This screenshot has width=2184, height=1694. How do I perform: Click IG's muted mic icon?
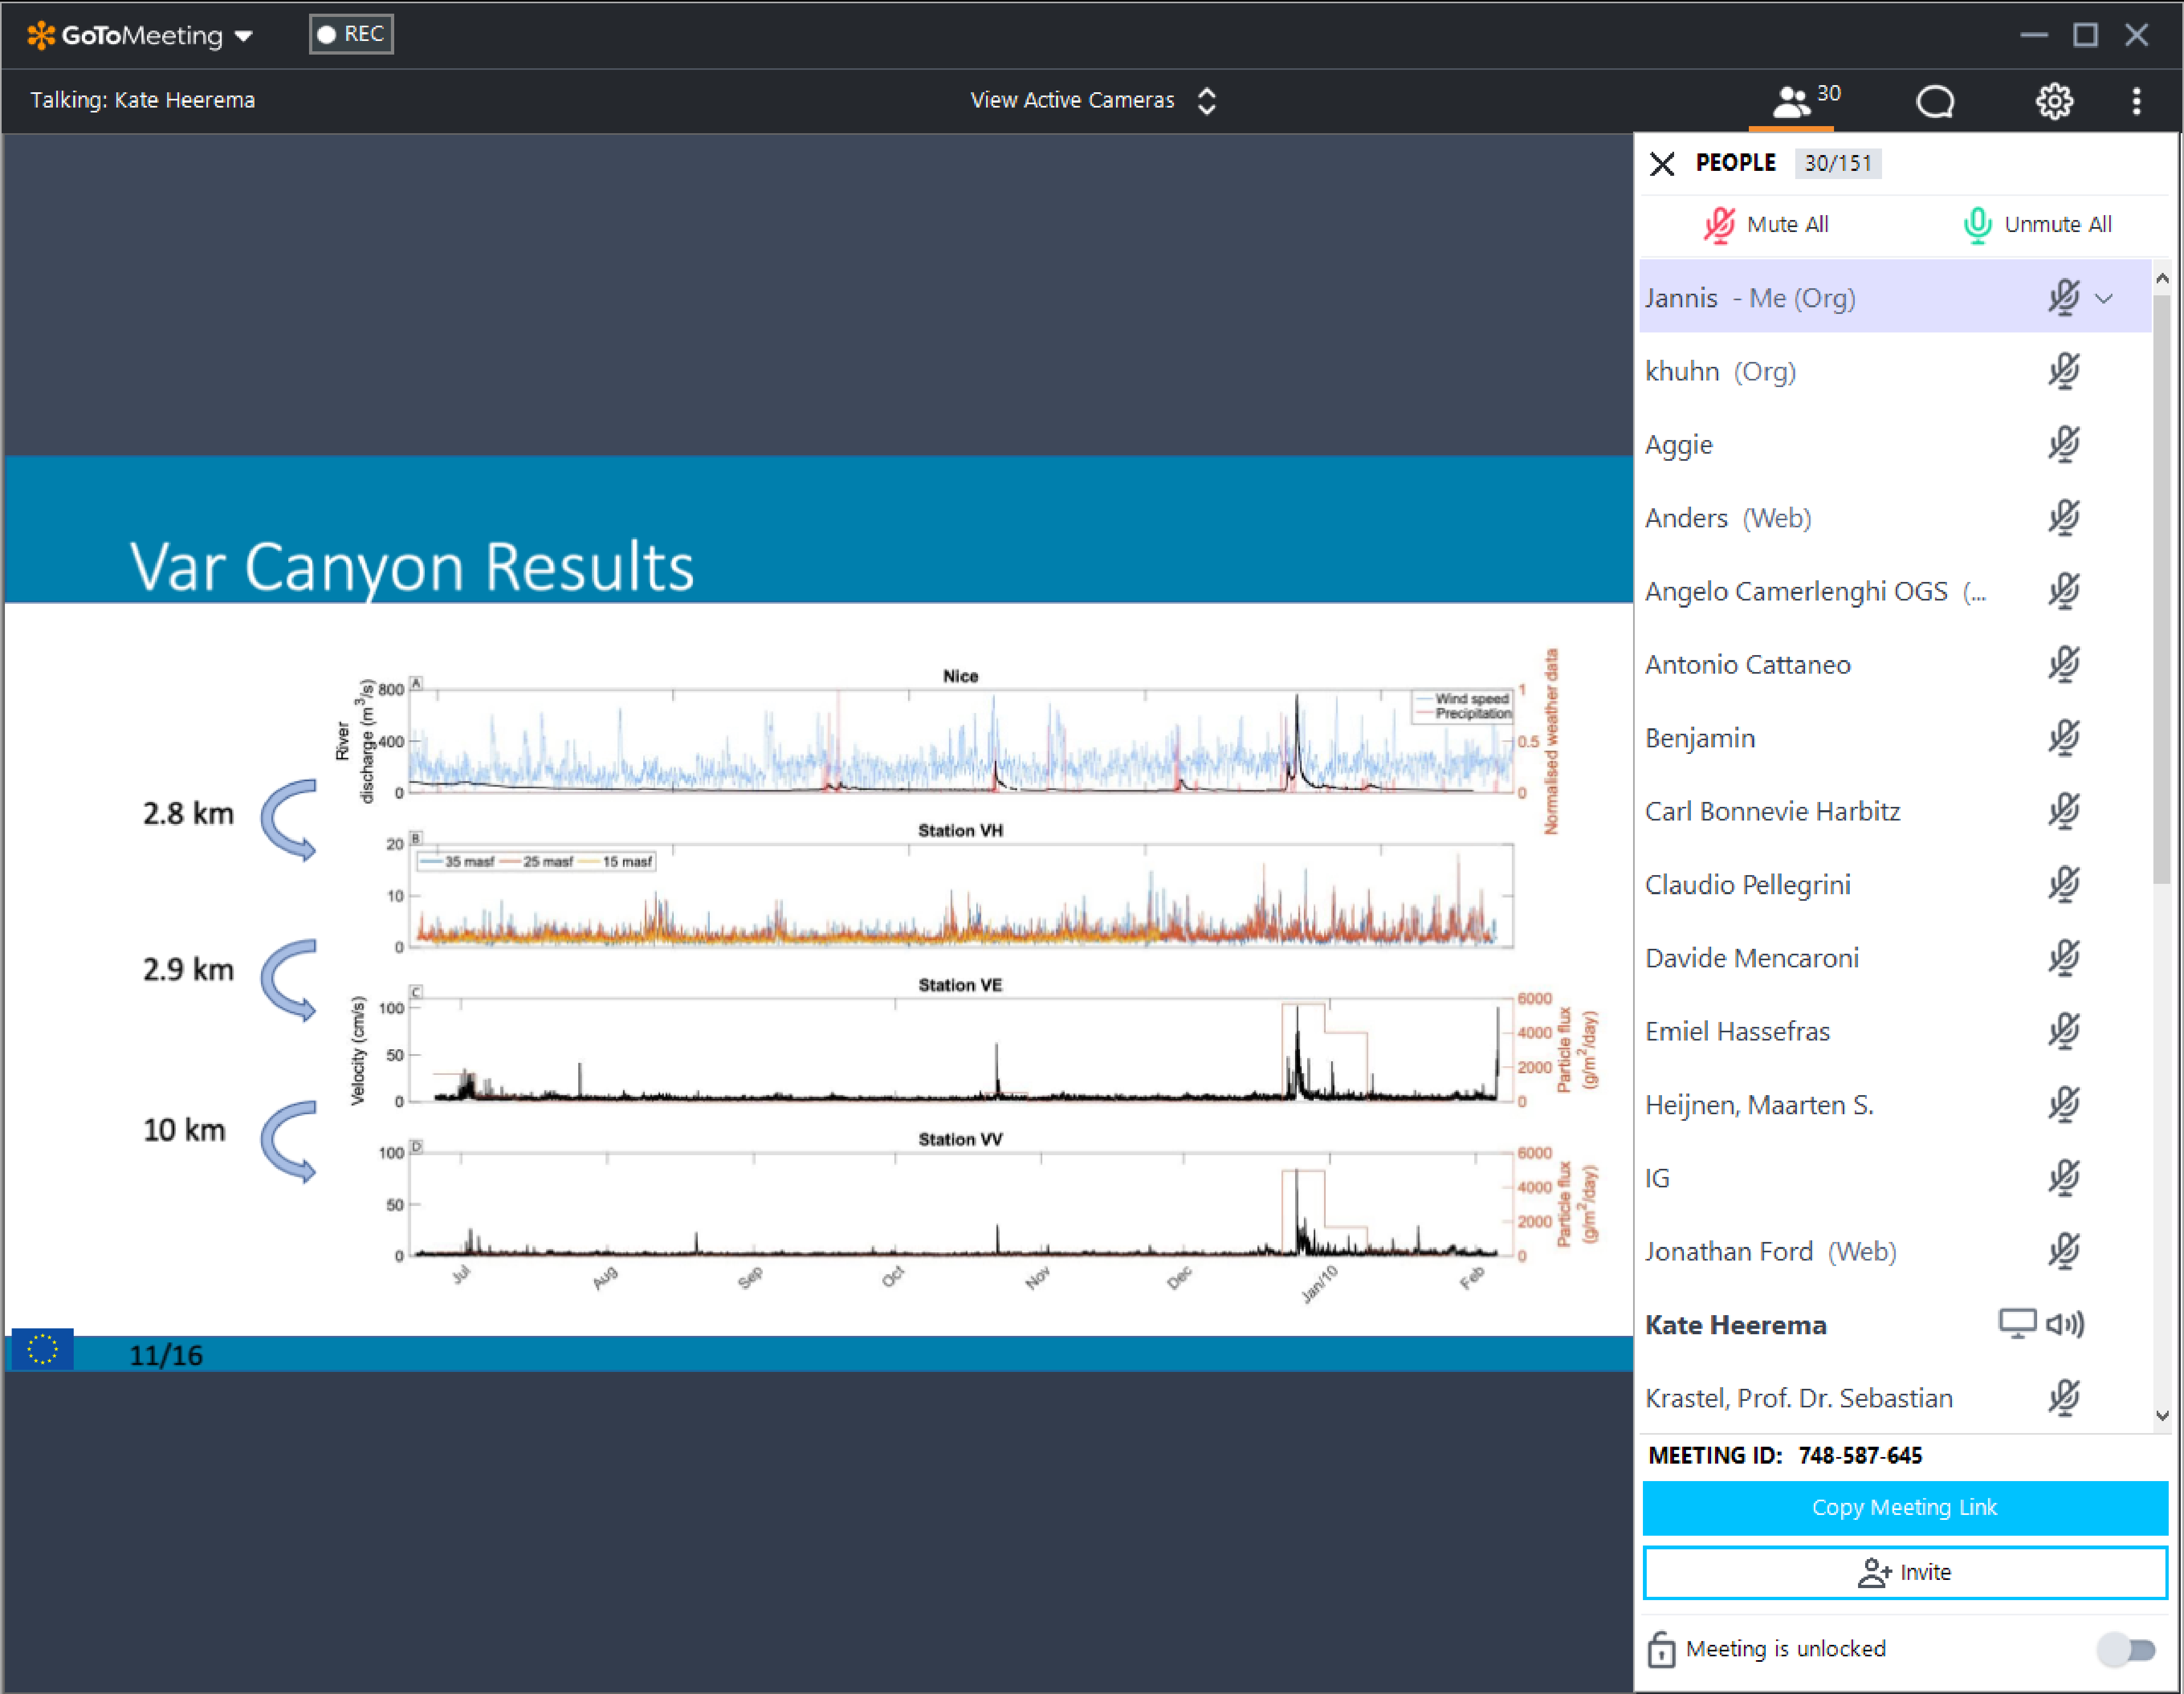click(x=2063, y=1177)
